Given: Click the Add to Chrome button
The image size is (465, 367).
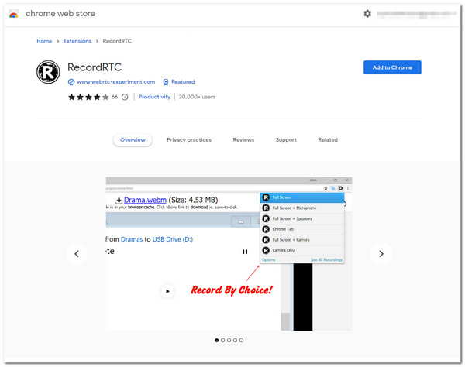Looking at the screenshot, I should point(392,67).
